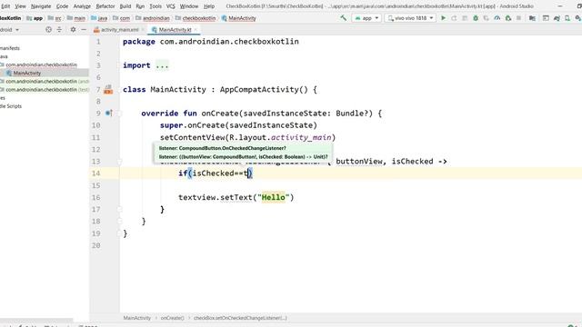Viewport: 582px width, 327px height.
Task: Switch to the activity_main.xml tab
Action: [x=119, y=30]
